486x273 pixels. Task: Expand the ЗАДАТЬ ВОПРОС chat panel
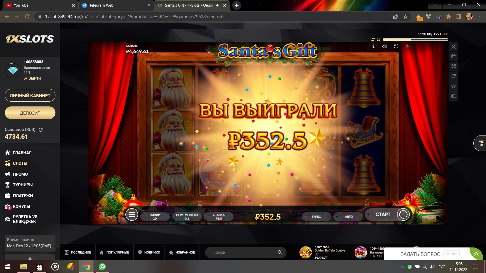pos(476,254)
